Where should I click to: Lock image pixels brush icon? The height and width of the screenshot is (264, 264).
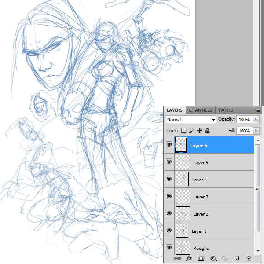192,131
